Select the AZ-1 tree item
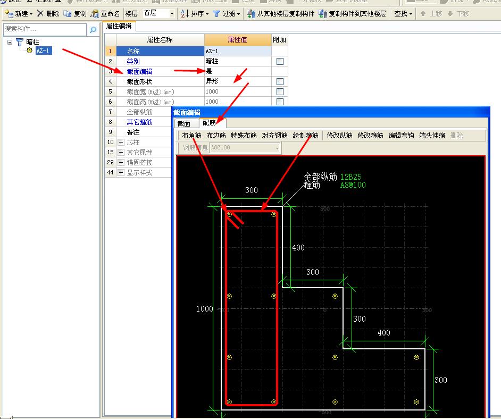Screen dimensions: 501x419 tap(43, 51)
